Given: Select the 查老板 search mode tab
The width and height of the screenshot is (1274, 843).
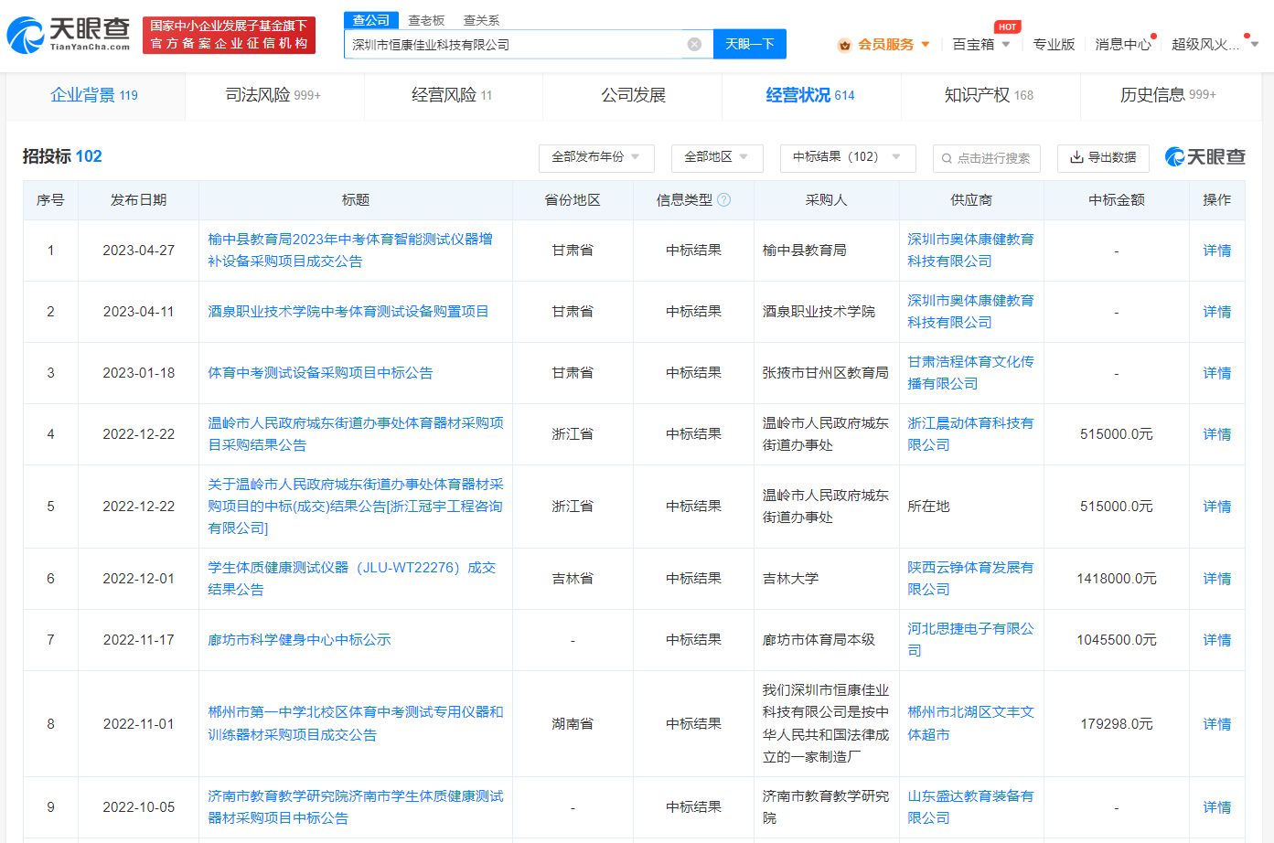Looking at the screenshot, I should pyautogui.click(x=426, y=20).
